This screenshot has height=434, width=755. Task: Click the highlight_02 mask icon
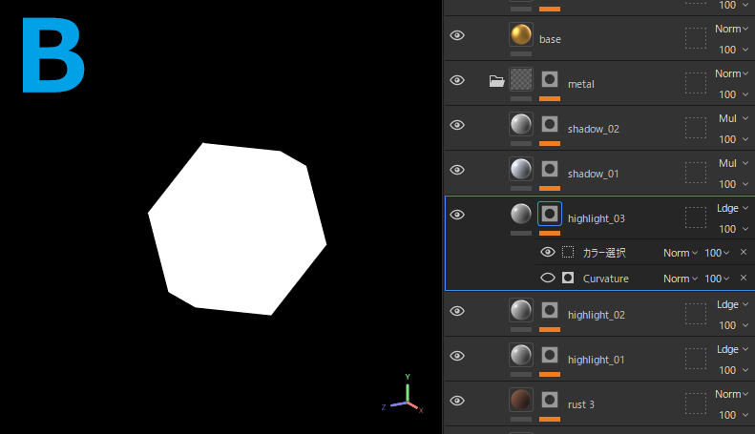coord(550,310)
